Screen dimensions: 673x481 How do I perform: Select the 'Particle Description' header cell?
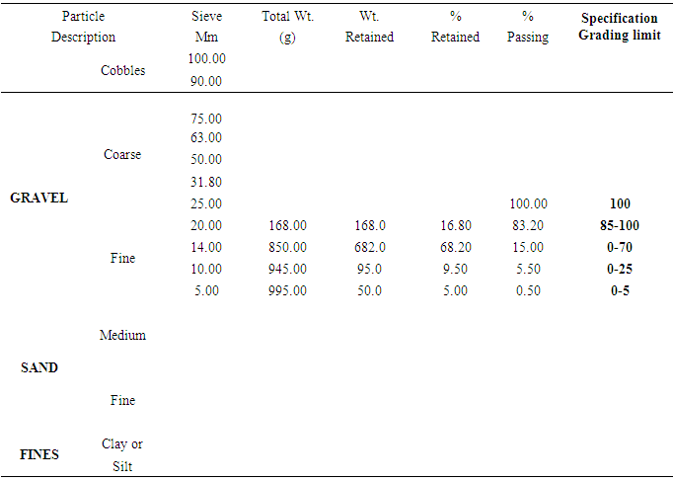click(83, 27)
